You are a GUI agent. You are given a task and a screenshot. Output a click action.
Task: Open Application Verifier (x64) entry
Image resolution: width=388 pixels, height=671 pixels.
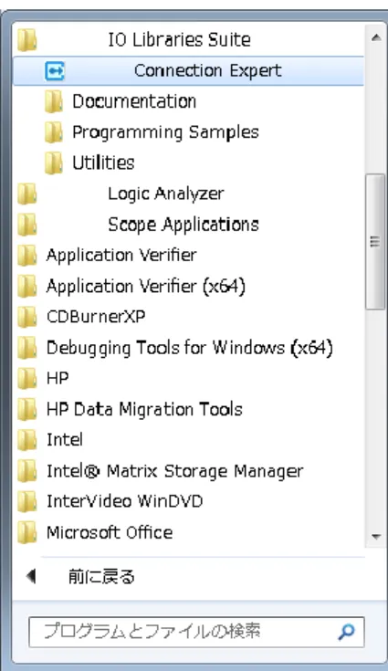(188, 287)
